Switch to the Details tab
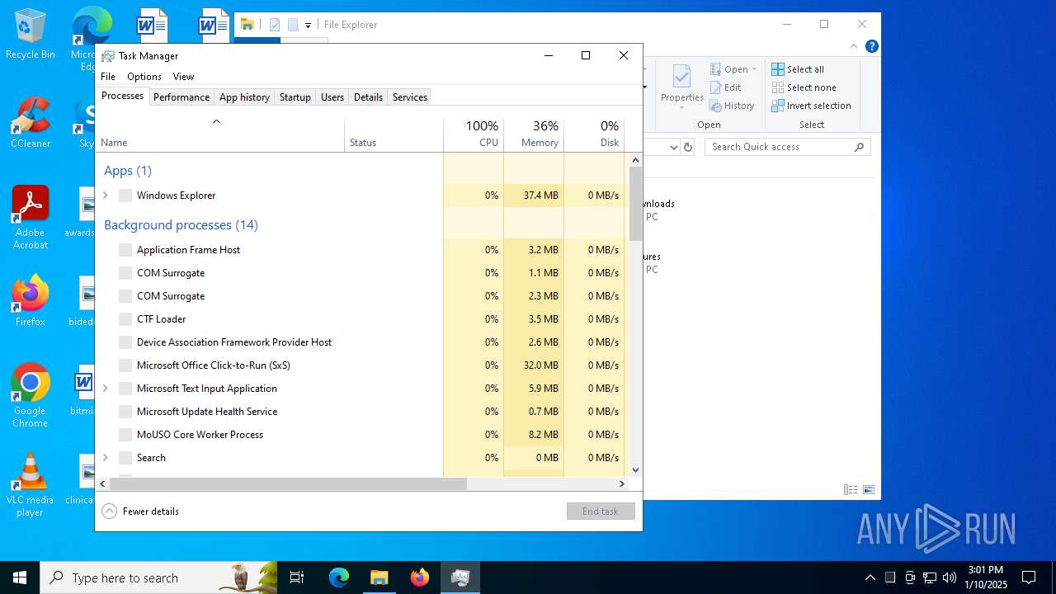This screenshot has height=594, width=1056. [x=368, y=97]
